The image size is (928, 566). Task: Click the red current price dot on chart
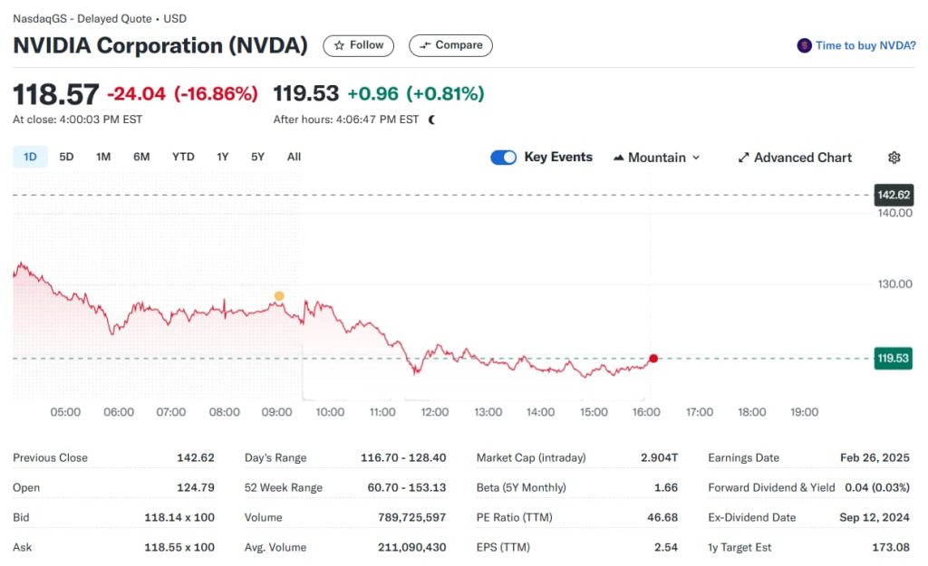653,359
